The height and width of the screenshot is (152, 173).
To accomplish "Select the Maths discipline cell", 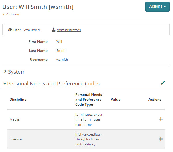I will [15, 119].
